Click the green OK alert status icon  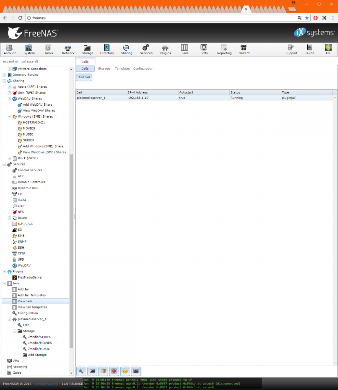click(x=328, y=49)
